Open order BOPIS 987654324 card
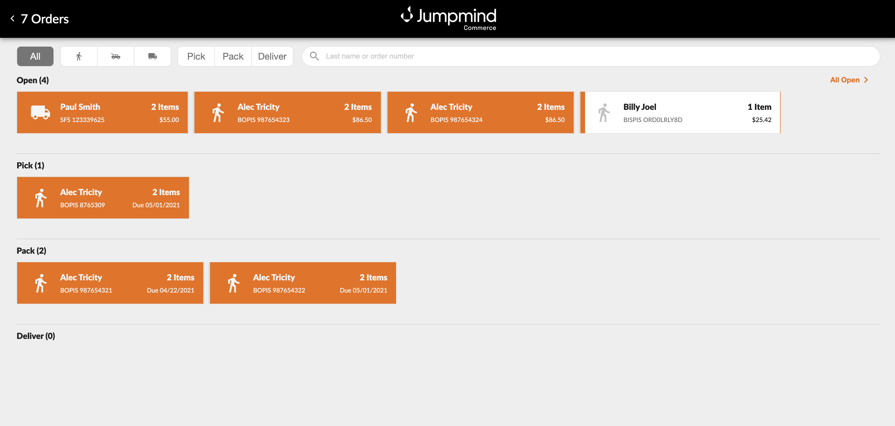 480,112
